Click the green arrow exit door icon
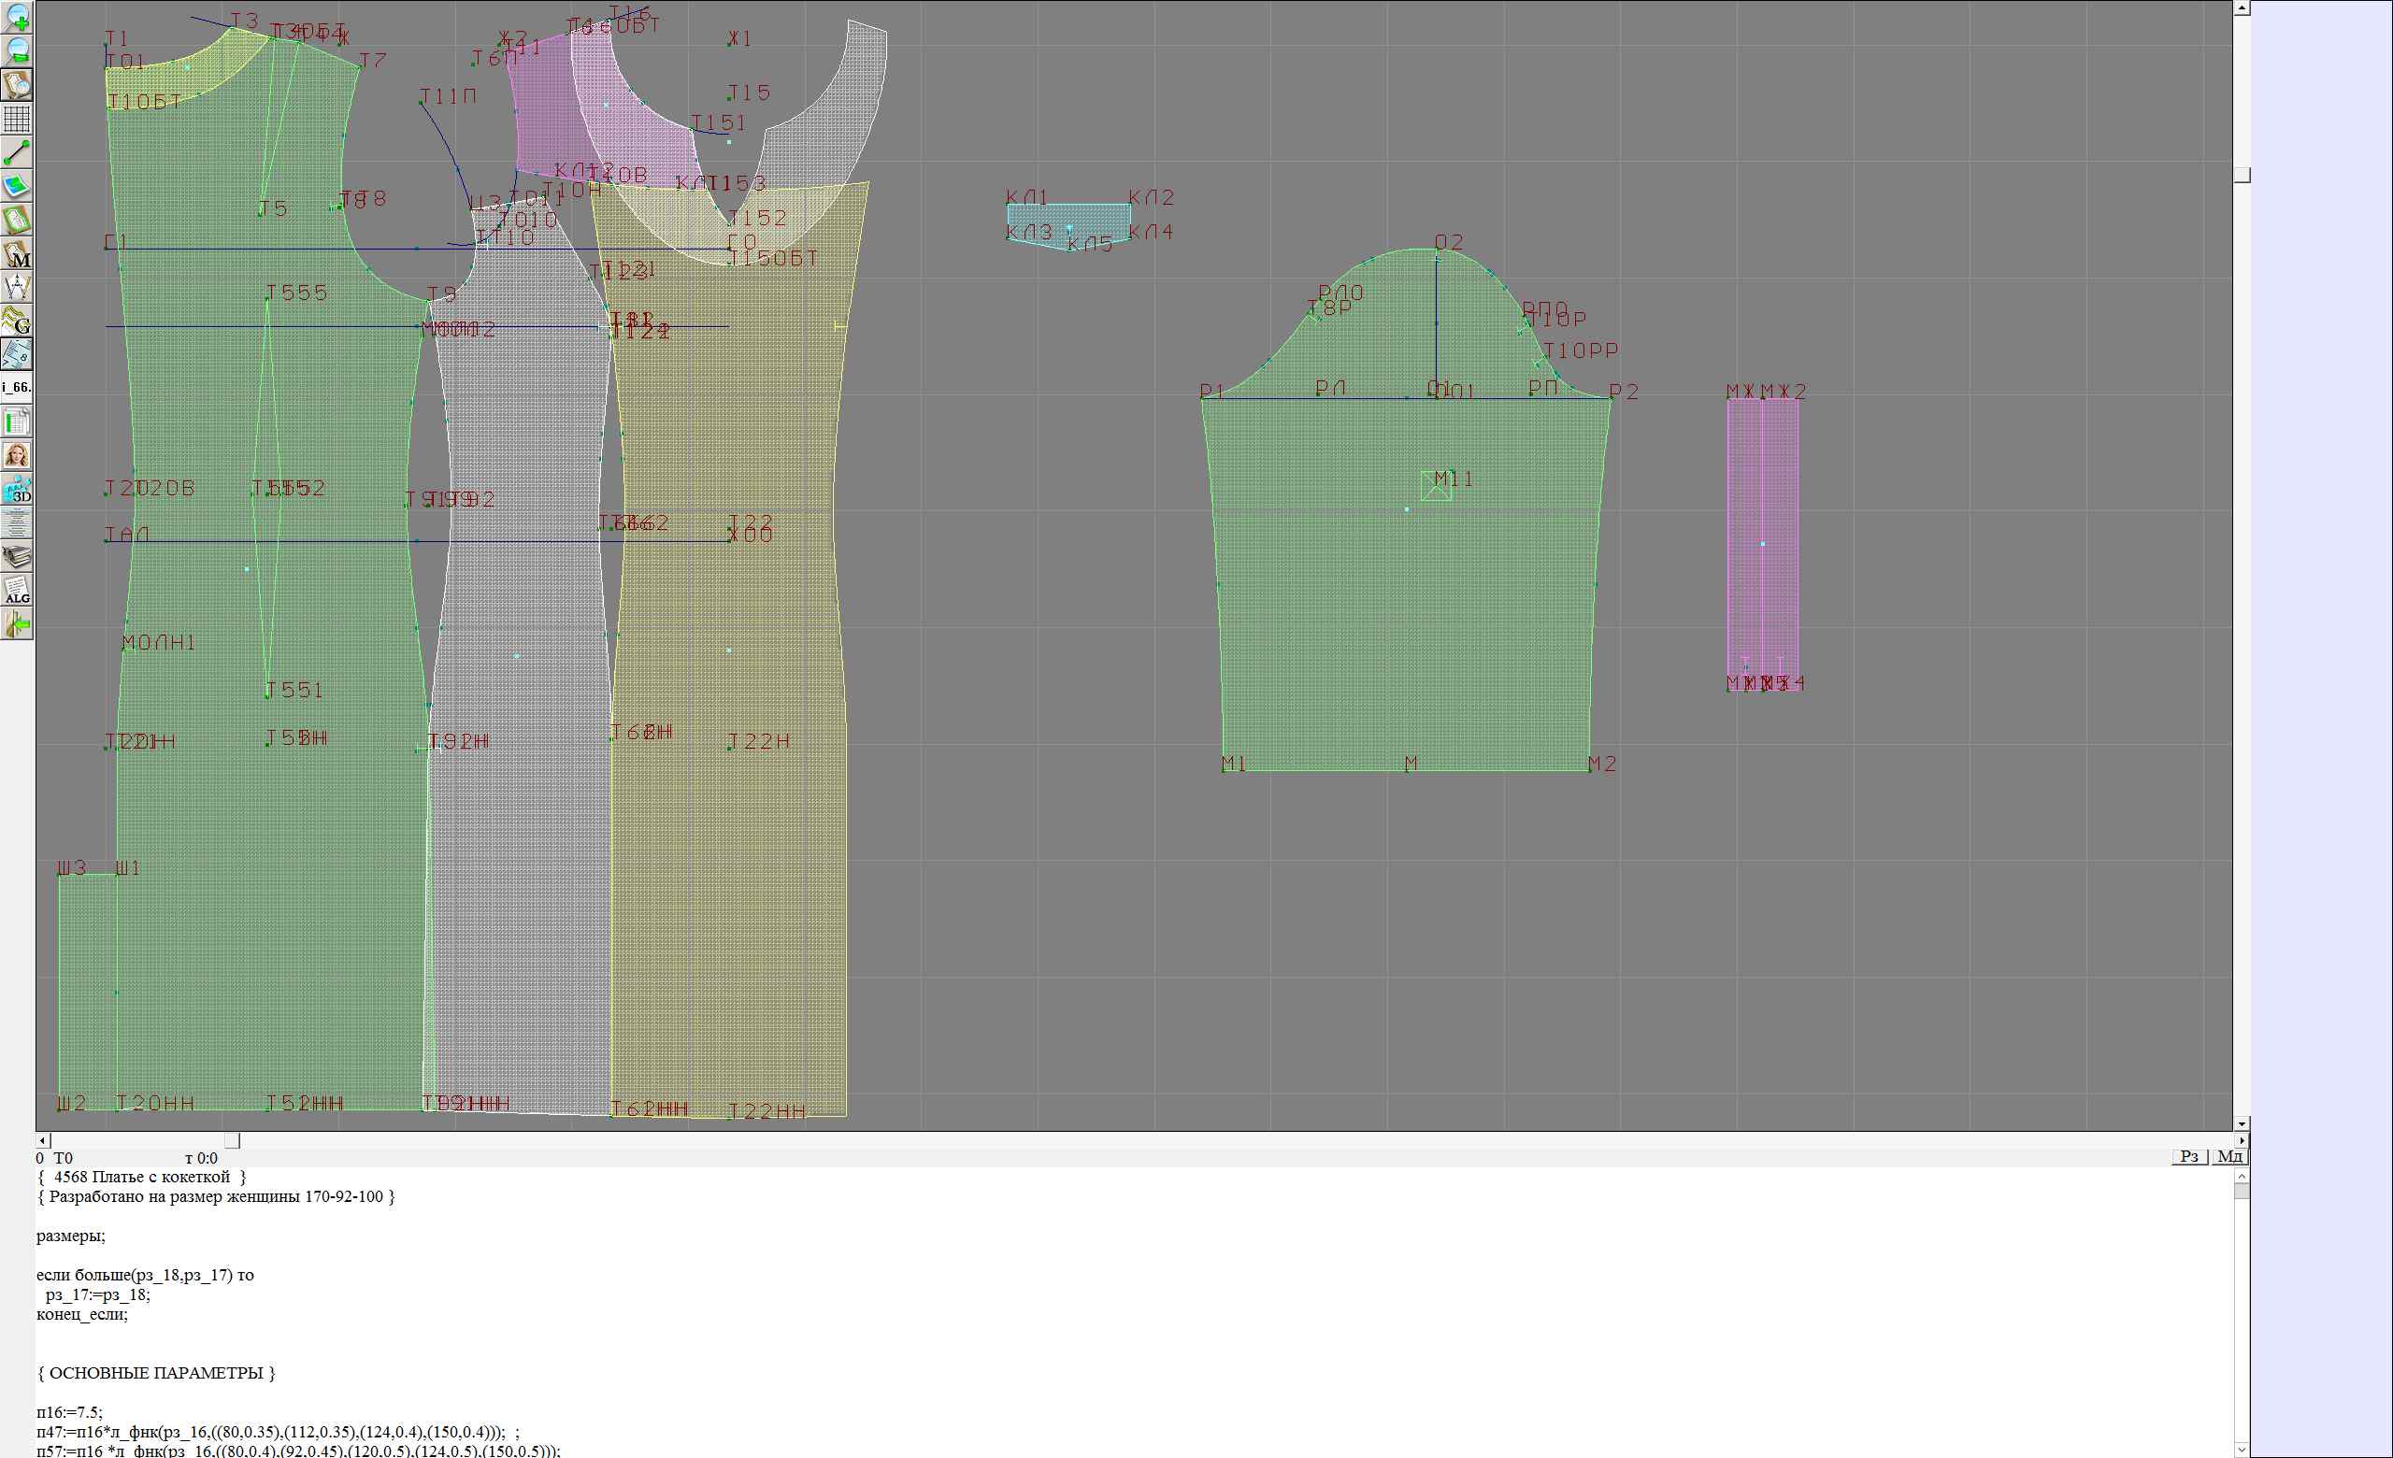 (x=17, y=624)
